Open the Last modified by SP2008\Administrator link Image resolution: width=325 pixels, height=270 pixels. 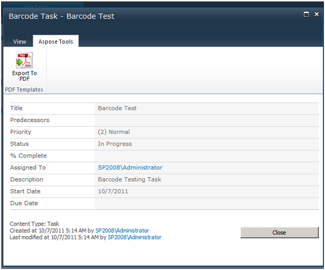(134, 237)
